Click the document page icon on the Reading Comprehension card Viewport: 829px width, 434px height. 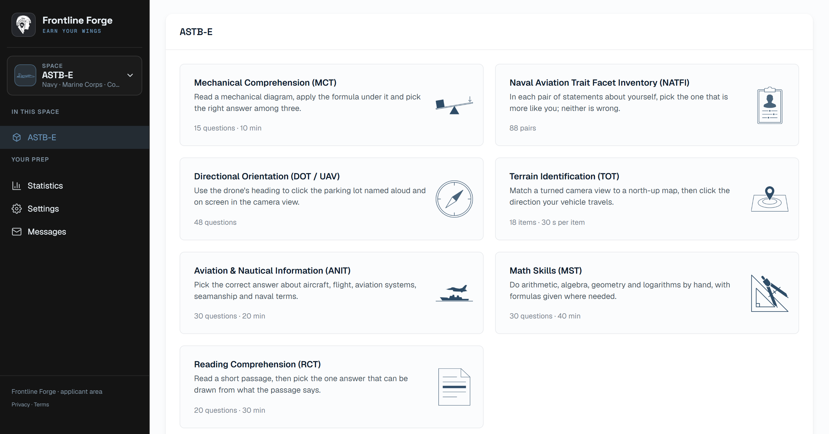[x=454, y=387]
